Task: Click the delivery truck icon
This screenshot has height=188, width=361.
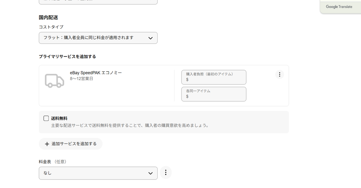Action: (55, 81)
